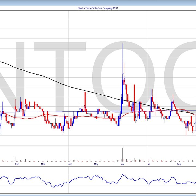Select the Apr month axis label
This screenshot has height=196, width=196.
70,164
